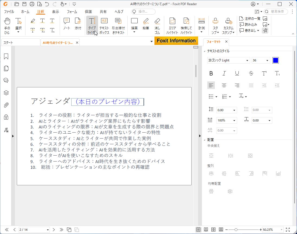The width and height of the screenshot is (297, 234).
Task: Switch to the スタート document tab
Action: click(x=21, y=42)
